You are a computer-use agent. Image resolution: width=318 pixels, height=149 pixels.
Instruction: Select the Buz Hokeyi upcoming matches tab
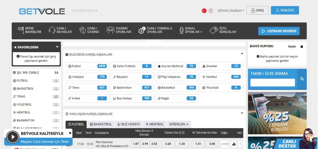(x=129, y=124)
